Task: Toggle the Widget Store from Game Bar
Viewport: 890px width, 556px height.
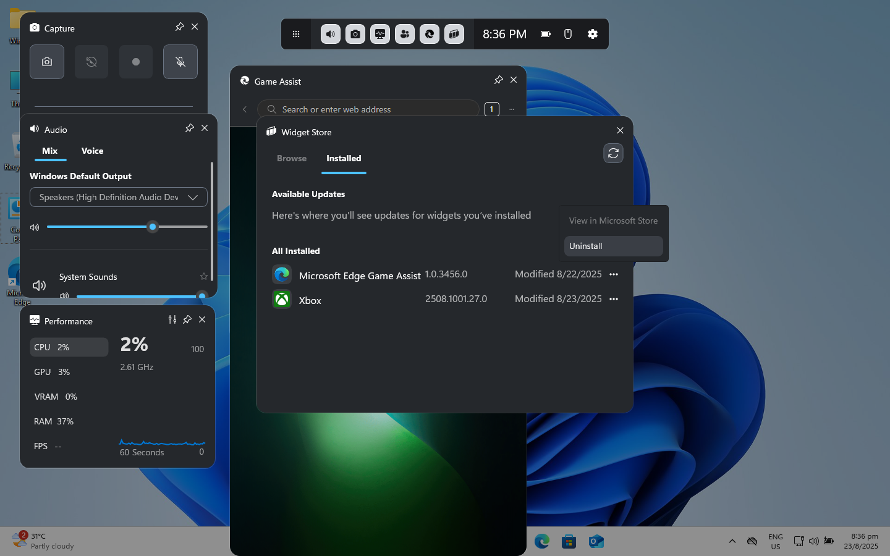Action: coord(454,34)
